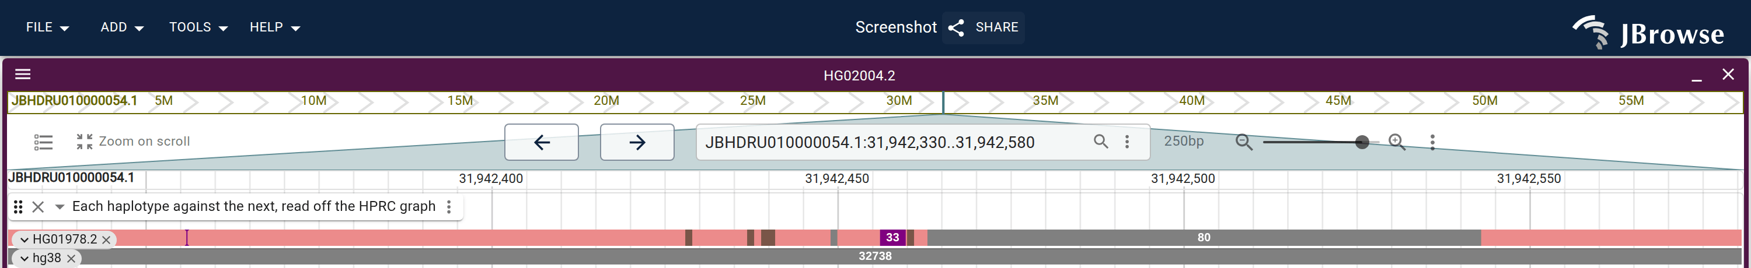Open the FILE menu
This screenshot has width=1751, height=268.
48,28
